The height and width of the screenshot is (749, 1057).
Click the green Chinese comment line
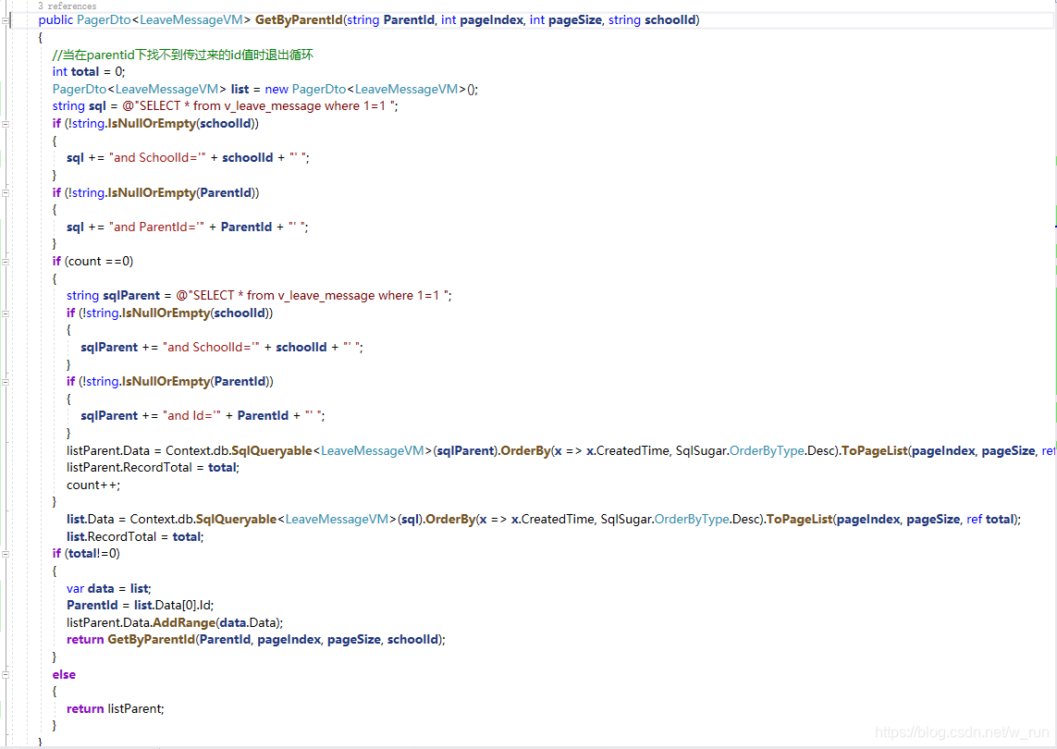click(183, 55)
